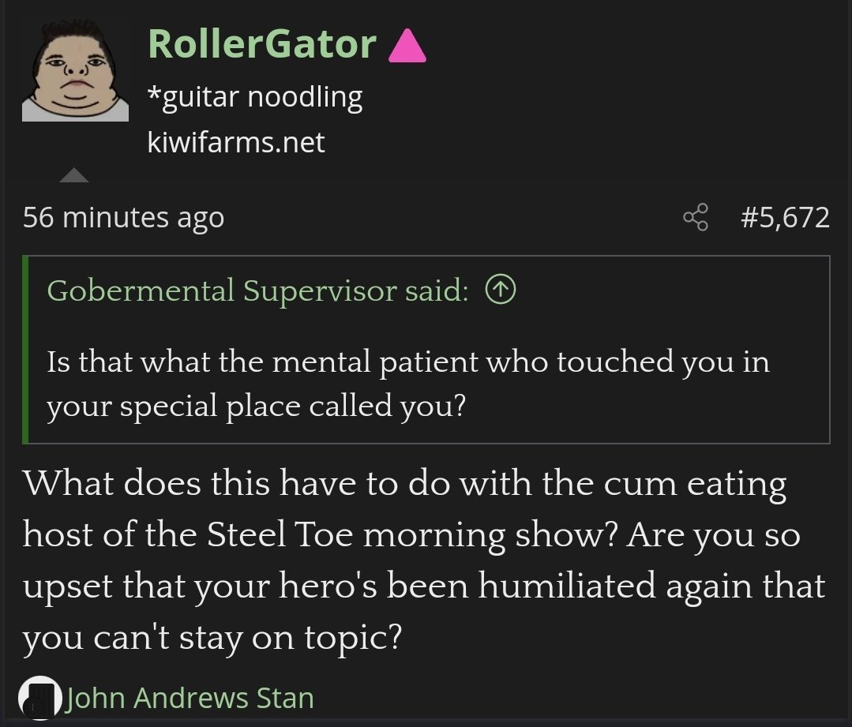
Task: Click the green left border of the quote
Action: (x=26, y=350)
